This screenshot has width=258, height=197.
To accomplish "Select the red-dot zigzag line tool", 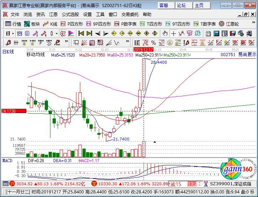I will (182, 33).
